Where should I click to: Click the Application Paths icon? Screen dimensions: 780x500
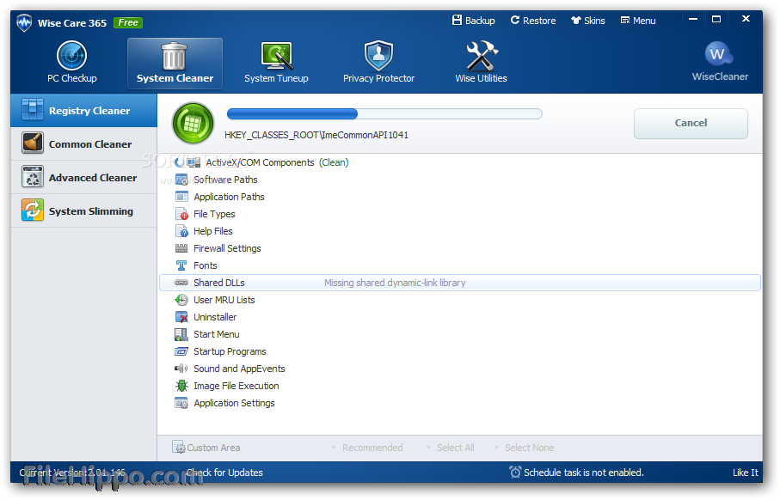point(181,197)
